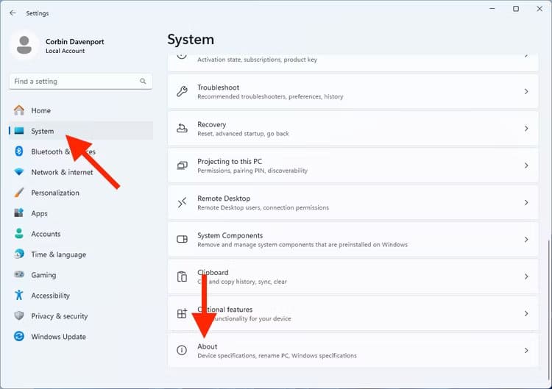Expand the Troubleshoot chevron arrow
The image size is (552, 389).
click(526, 91)
